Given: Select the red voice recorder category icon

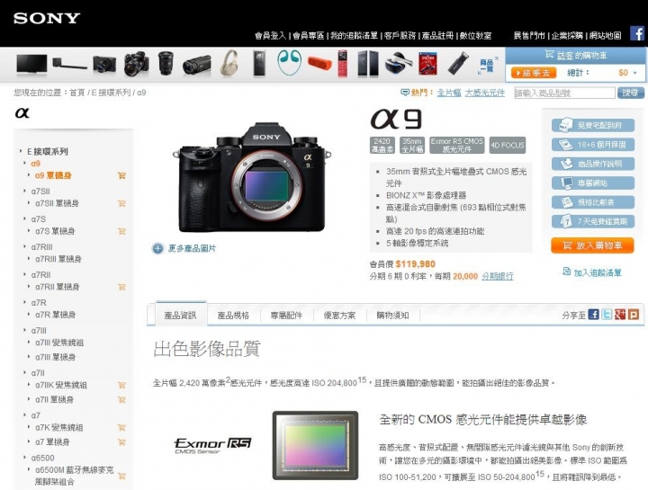Looking at the screenshot, I should tap(343, 64).
